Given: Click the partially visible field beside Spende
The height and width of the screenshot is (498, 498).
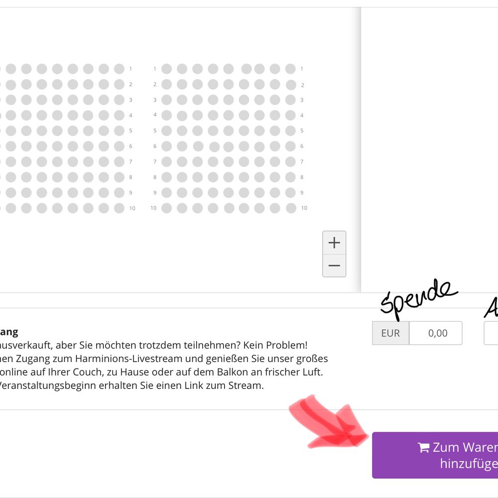Looking at the screenshot, I should [491, 333].
